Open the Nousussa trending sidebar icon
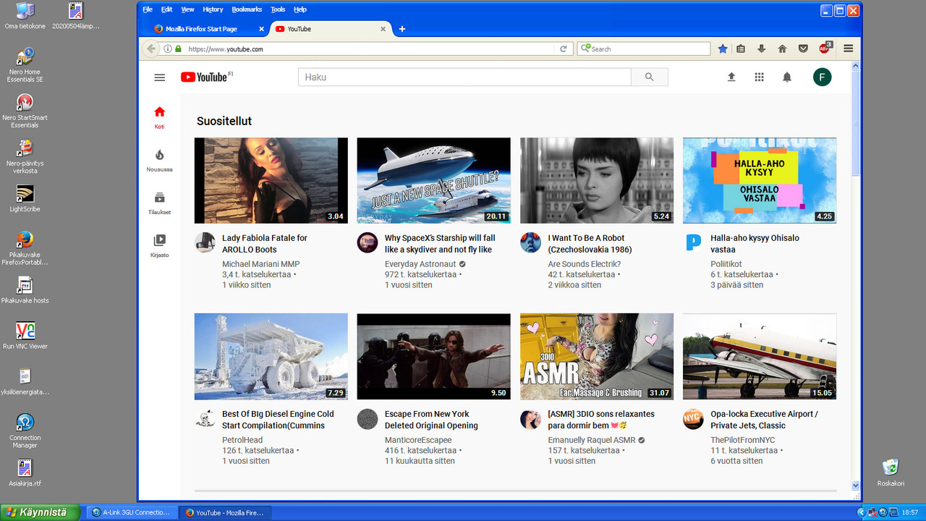Image resolution: width=926 pixels, height=521 pixels. point(160,161)
